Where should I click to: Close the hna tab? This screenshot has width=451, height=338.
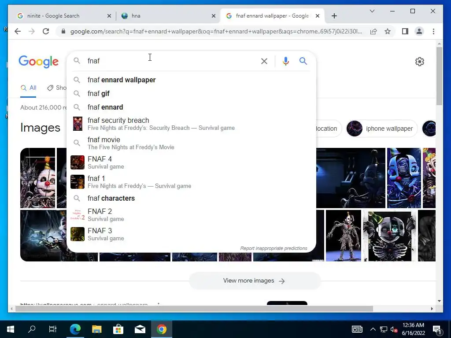(x=214, y=16)
